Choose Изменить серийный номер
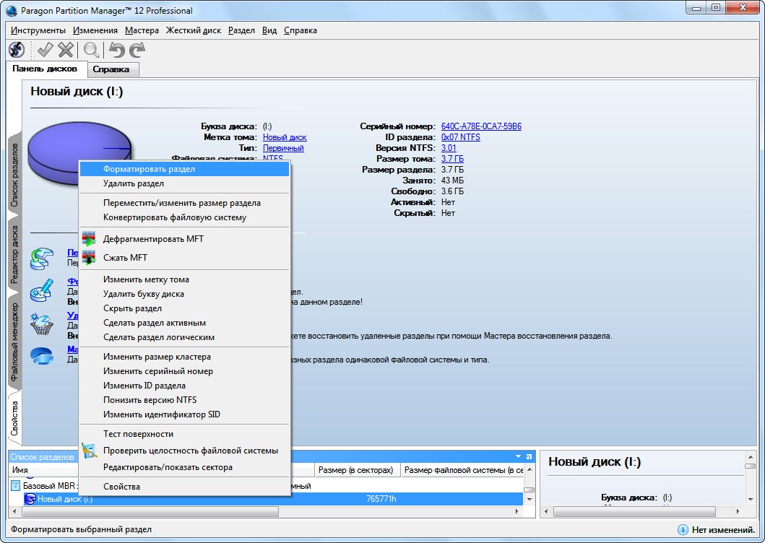The width and height of the screenshot is (765, 543). click(x=184, y=370)
